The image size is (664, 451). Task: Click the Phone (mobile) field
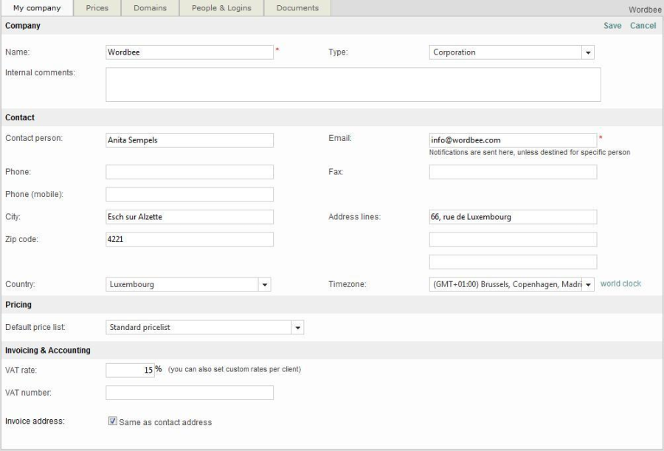click(x=190, y=195)
